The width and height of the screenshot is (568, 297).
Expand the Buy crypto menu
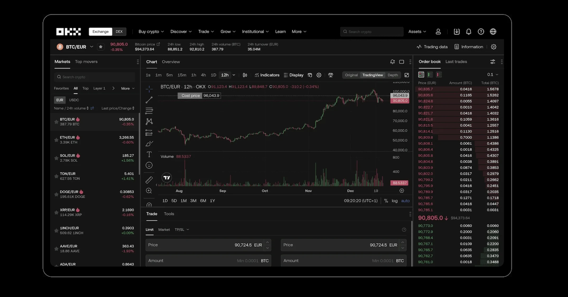151,32
